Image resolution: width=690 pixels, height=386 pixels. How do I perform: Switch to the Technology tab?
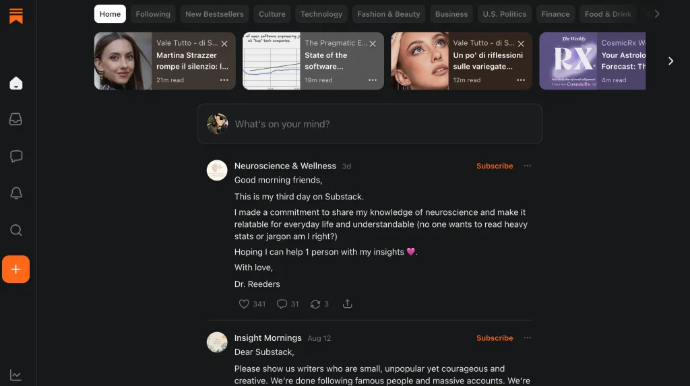pos(321,14)
